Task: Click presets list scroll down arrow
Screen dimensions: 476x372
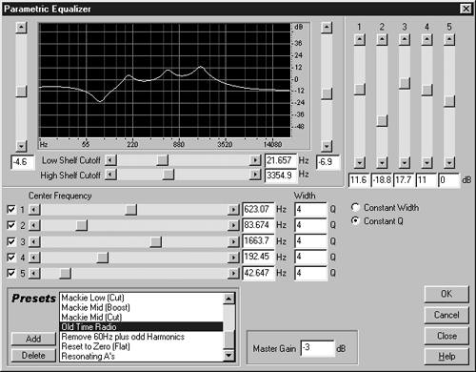Action: click(228, 356)
